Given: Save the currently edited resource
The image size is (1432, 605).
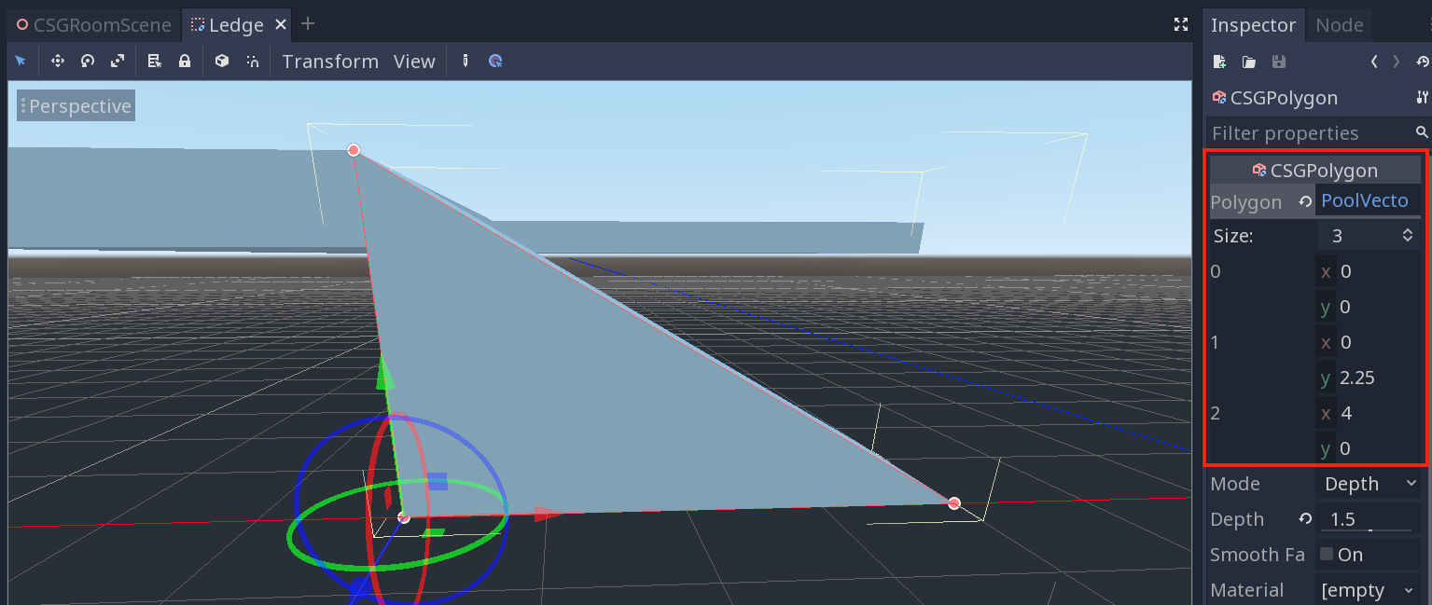Looking at the screenshot, I should pos(1279,62).
